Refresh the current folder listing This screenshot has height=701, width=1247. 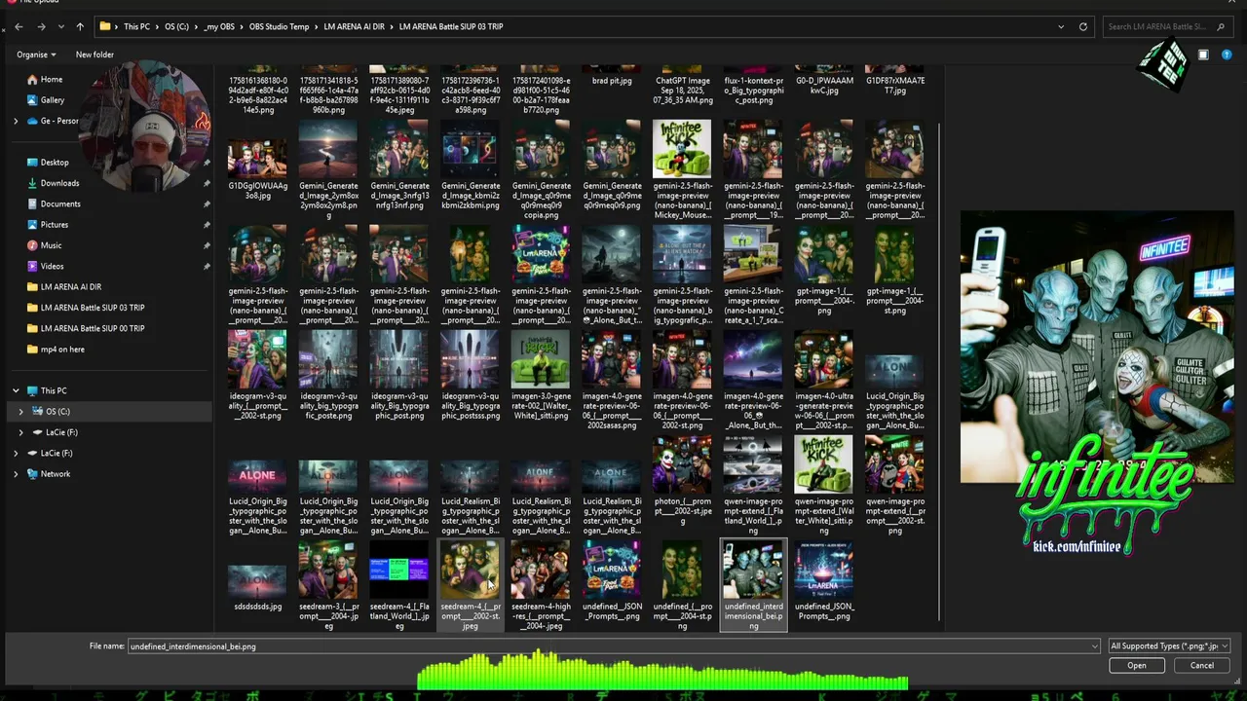click(x=1082, y=26)
